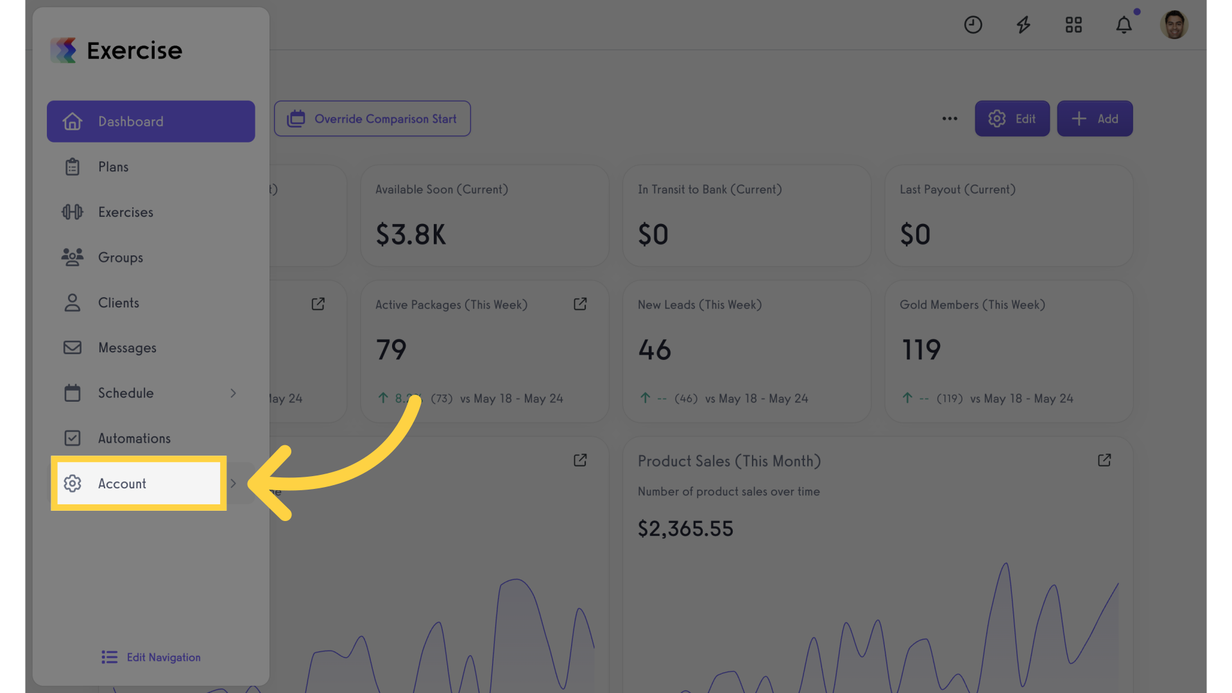Open external link on the chart left of Product Sales
1232x693 pixels.
click(x=580, y=461)
